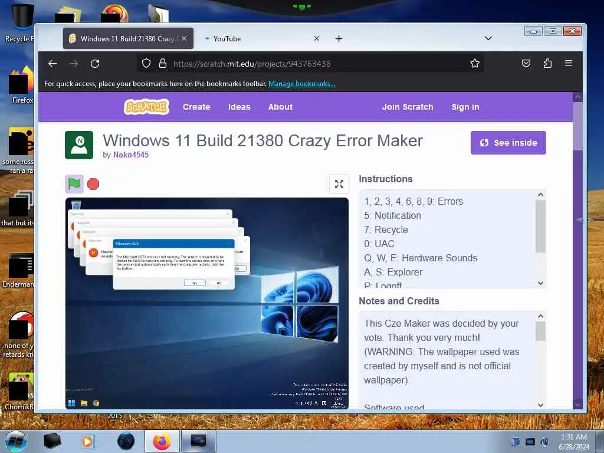This screenshot has width=604, height=453.
Task: Open the Create menu item
Action: (196, 107)
